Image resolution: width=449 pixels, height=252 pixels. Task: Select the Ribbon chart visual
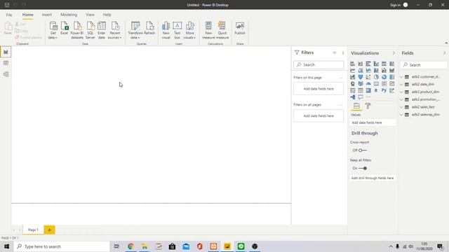(391, 70)
